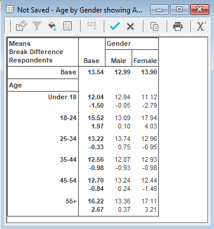The image size is (214, 229).
Task: Print the table with printer icon
Action: click(178, 26)
